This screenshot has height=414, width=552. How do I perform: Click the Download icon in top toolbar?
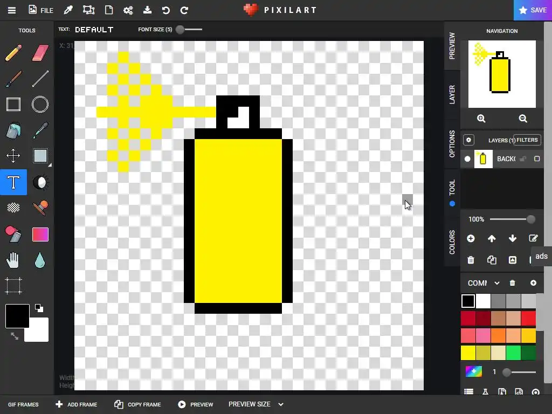(147, 10)
